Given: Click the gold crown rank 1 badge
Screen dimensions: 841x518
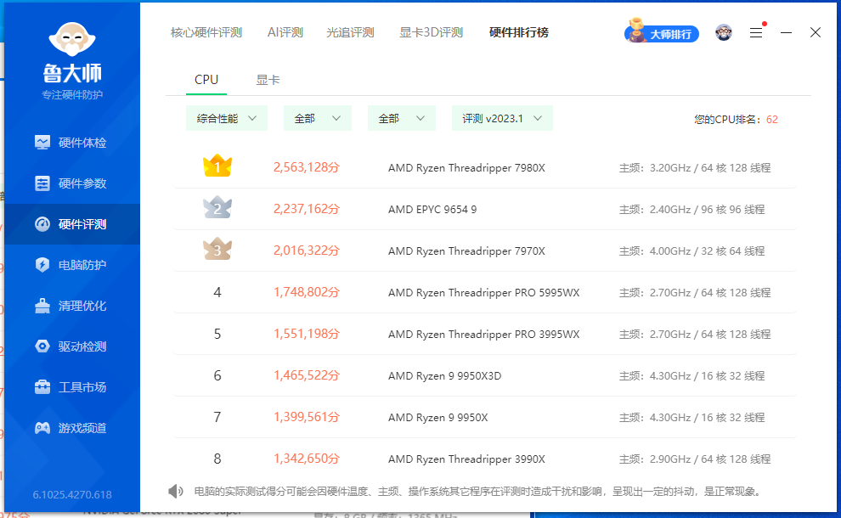Looking at the screenshot, I should pos(217,166).
